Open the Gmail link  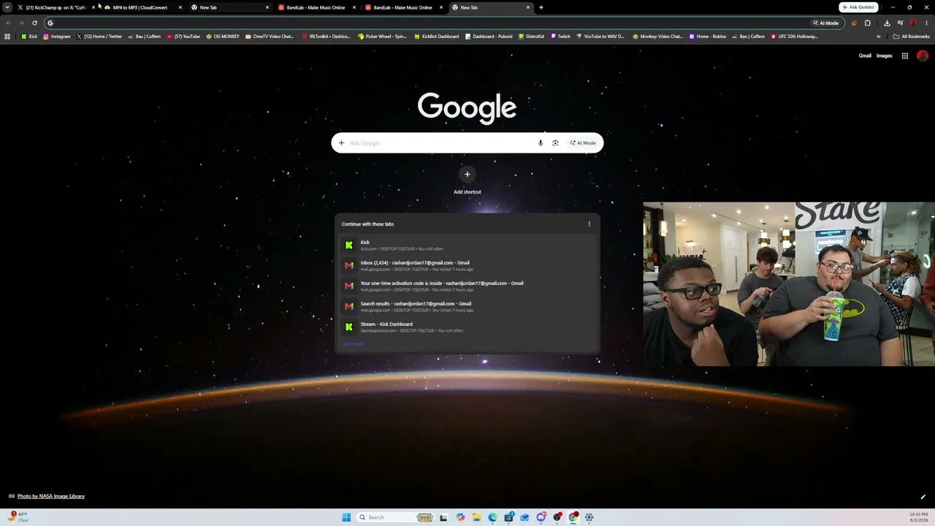click(865, 56)
